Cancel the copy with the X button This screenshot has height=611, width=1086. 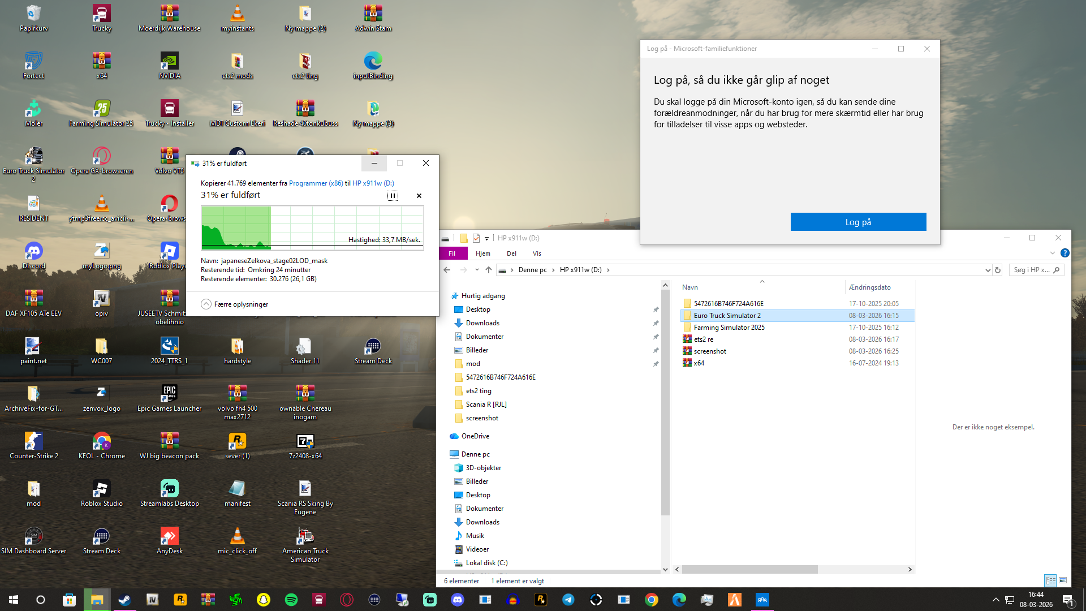click(419, 196)
